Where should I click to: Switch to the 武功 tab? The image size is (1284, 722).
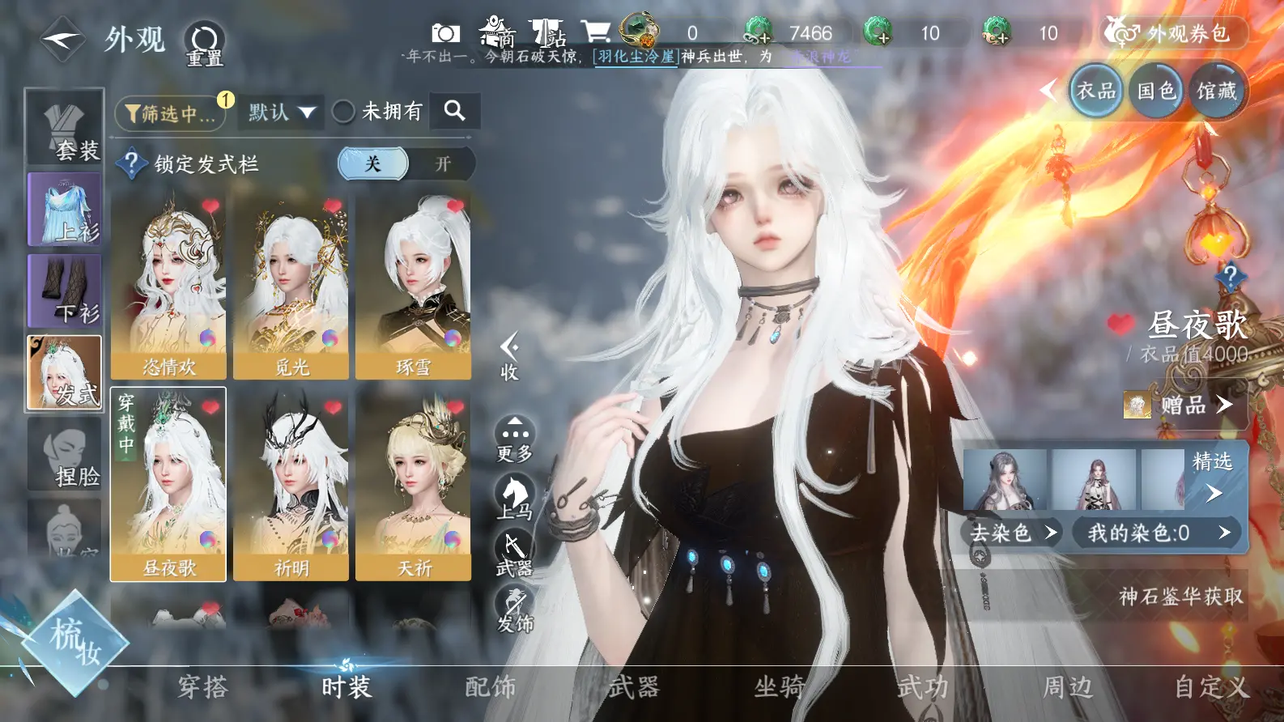pyautogui.click(x=923, y=687)
